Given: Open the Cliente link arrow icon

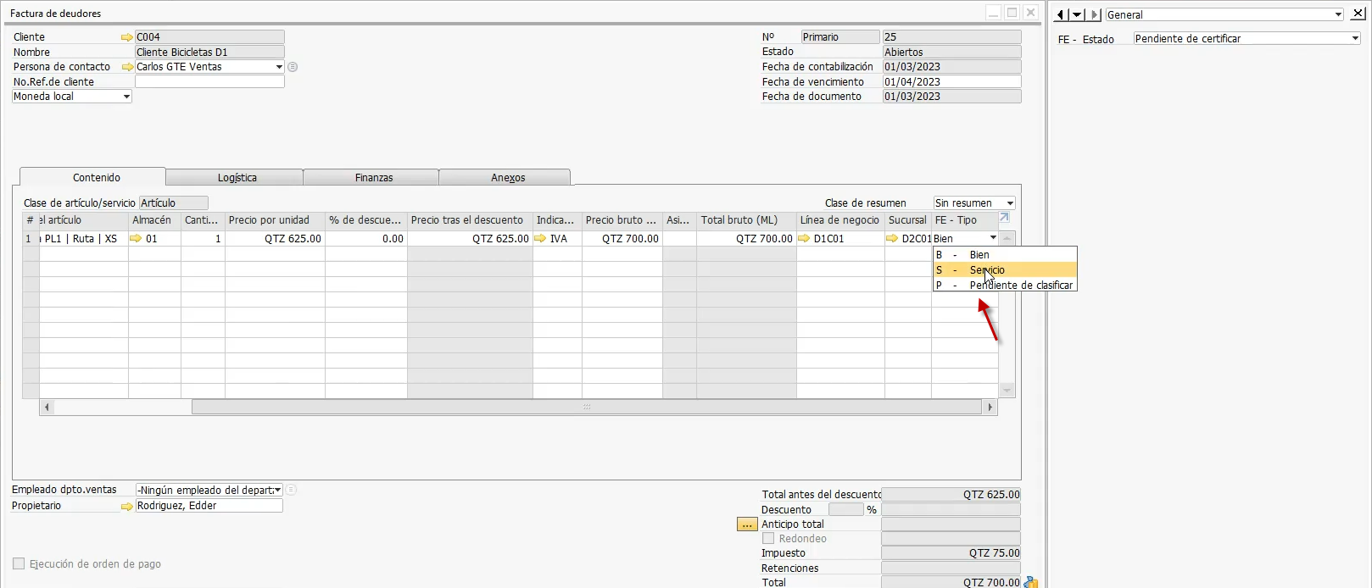Looking at the screenshot, I should pos(127,37).
